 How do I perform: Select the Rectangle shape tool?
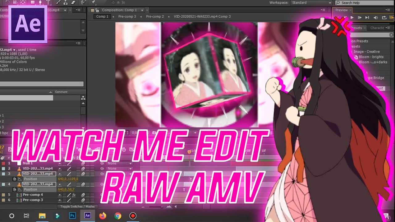(x=33, y=2)
